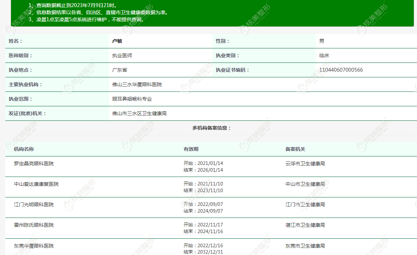
Task: Click the 有效期 column header
Action: [191, 149]
